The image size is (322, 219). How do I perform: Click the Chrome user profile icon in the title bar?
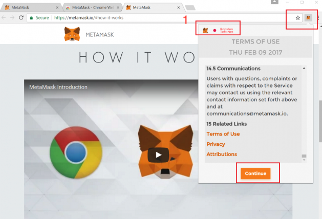coord(274,2)
